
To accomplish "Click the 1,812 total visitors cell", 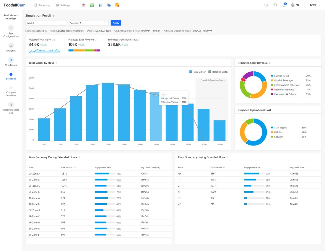I will click(64, 173).
